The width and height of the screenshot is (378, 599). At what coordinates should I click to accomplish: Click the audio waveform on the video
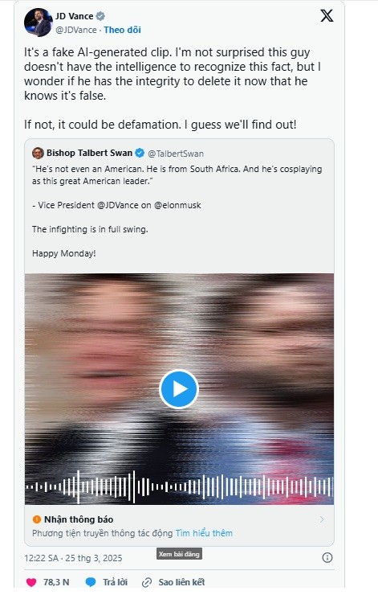tap(179, 487)
